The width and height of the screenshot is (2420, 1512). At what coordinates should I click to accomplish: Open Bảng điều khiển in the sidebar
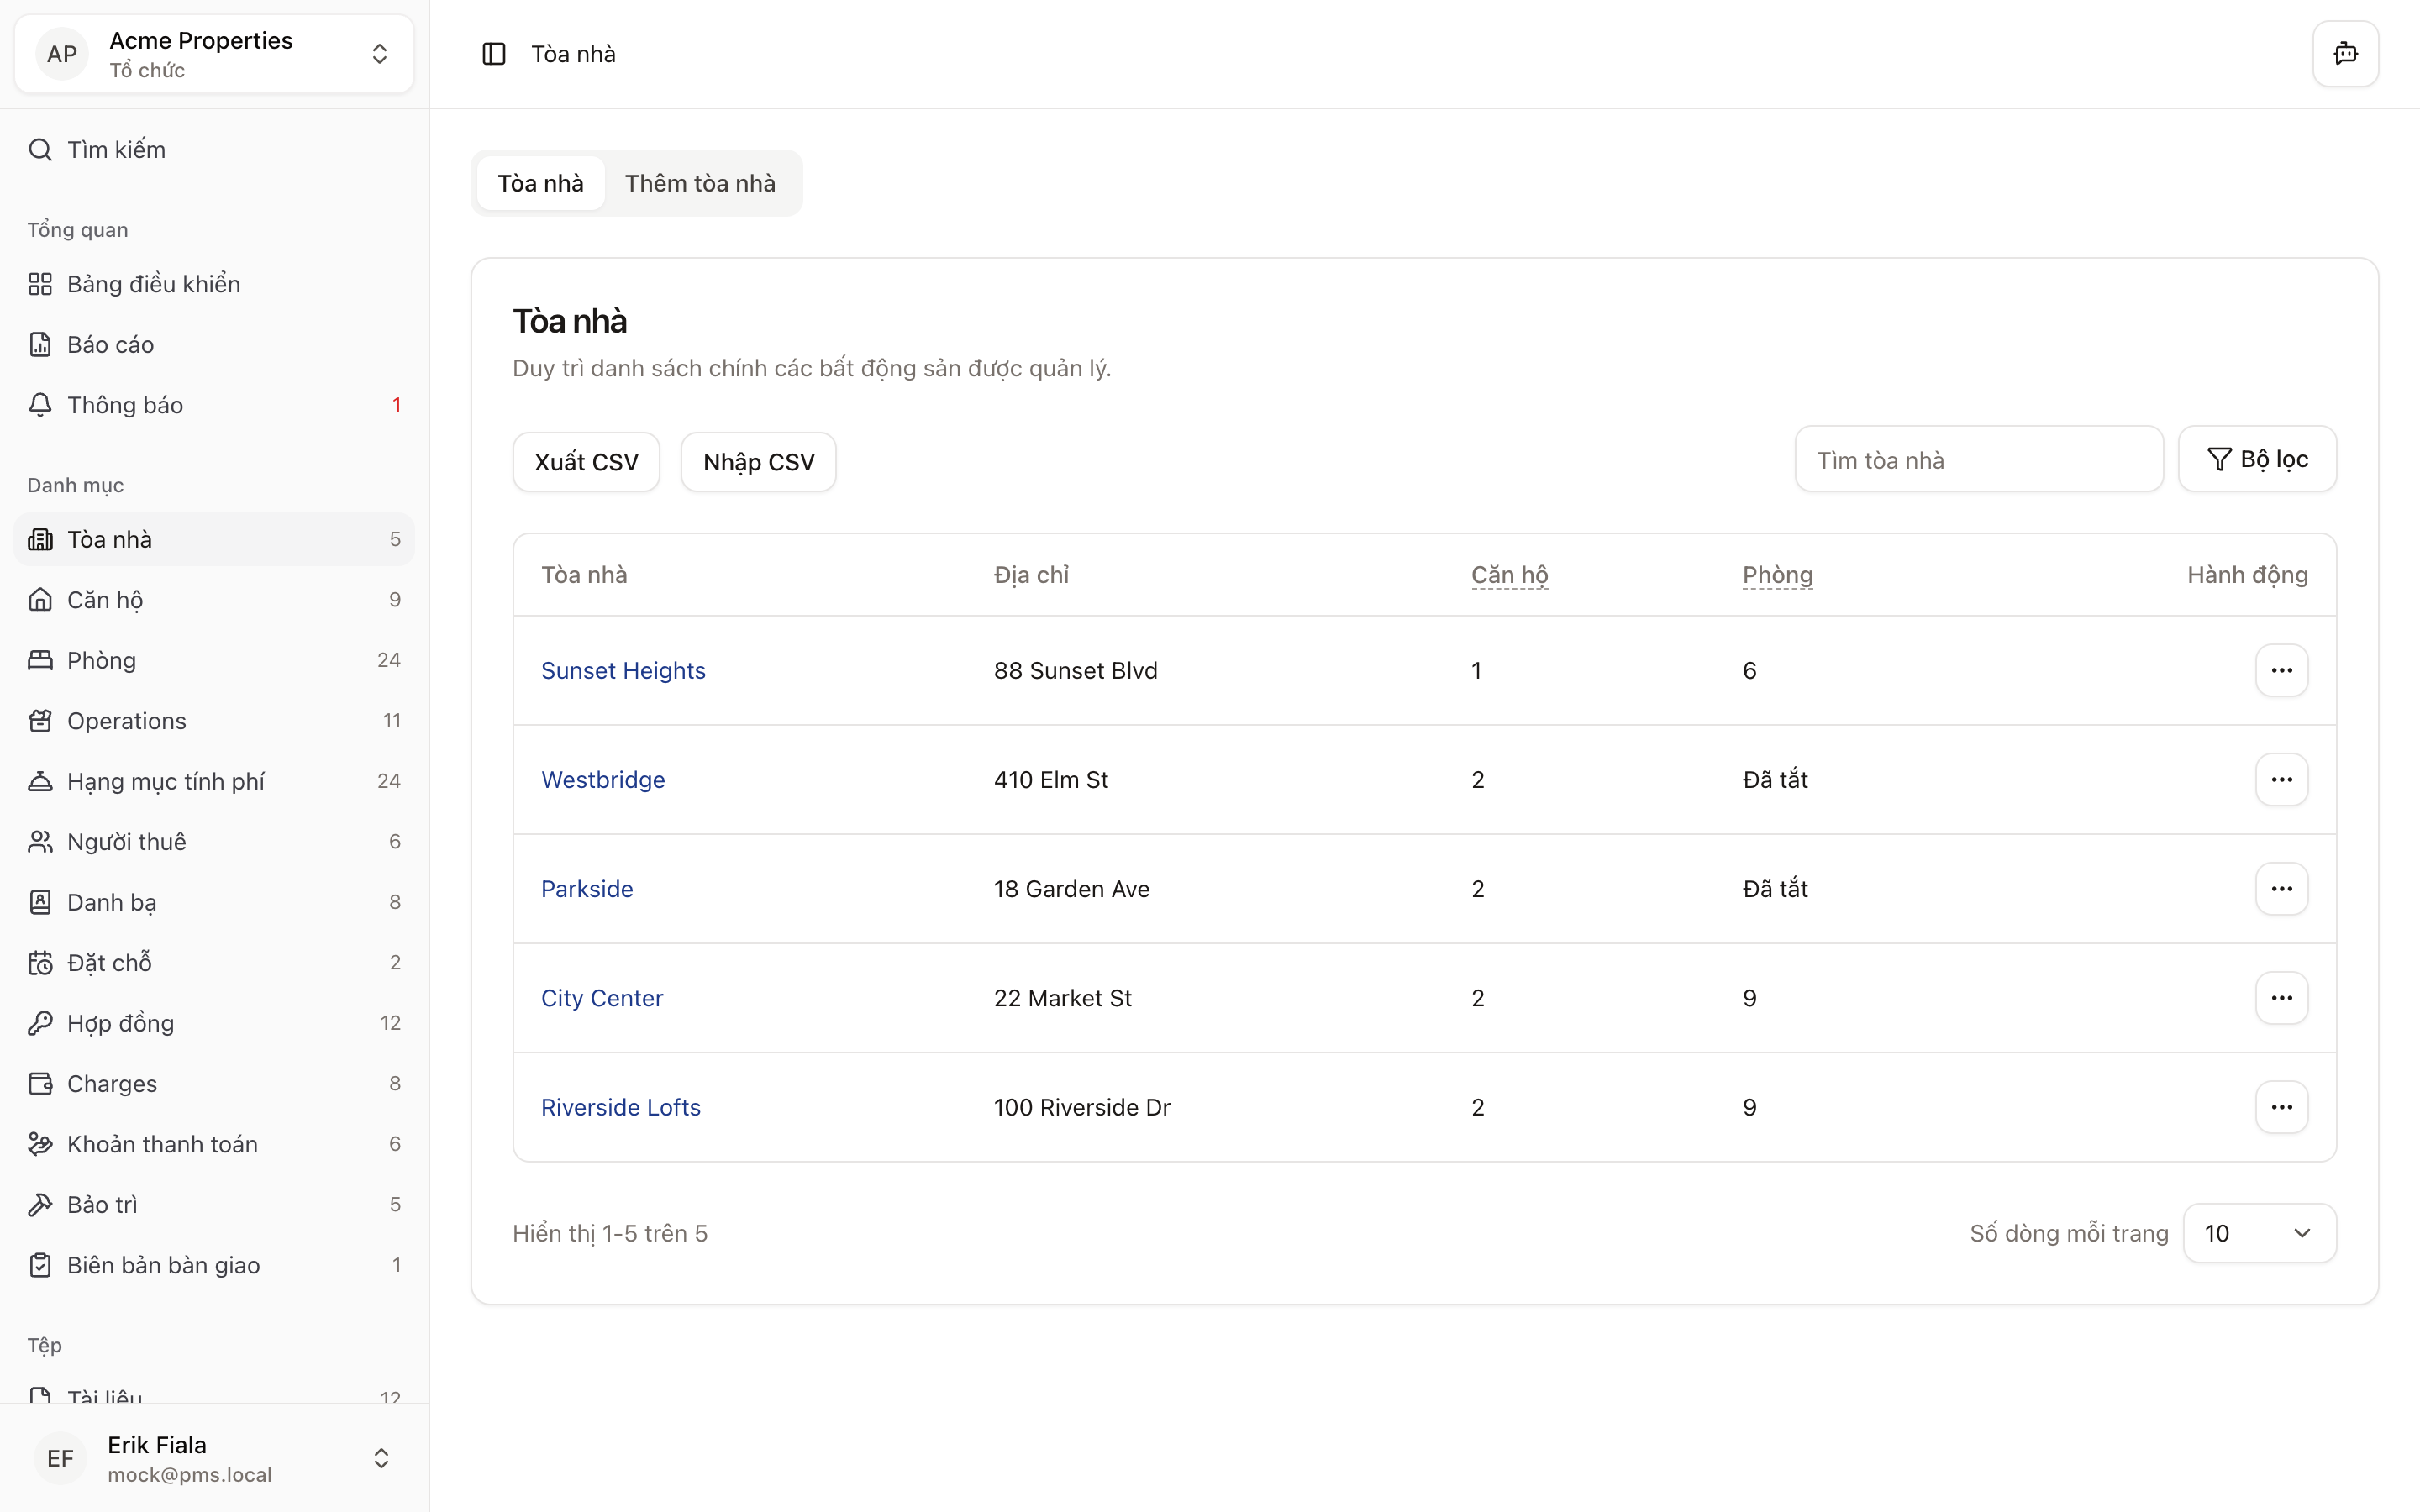tap(153, 284)
